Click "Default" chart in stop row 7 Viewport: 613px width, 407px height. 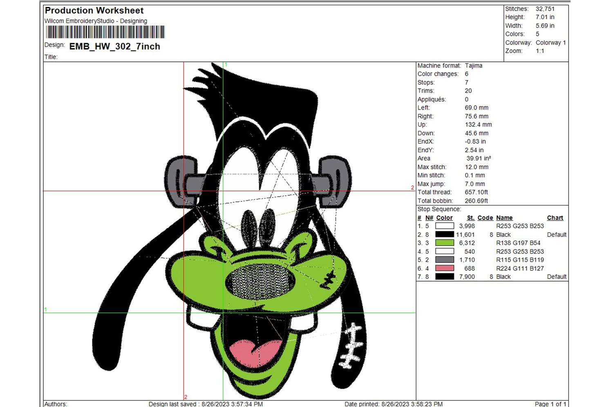557,276
